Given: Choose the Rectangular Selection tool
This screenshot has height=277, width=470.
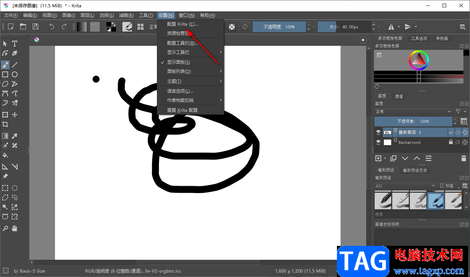Looking at the screenshot, I should tap(5, 188).
